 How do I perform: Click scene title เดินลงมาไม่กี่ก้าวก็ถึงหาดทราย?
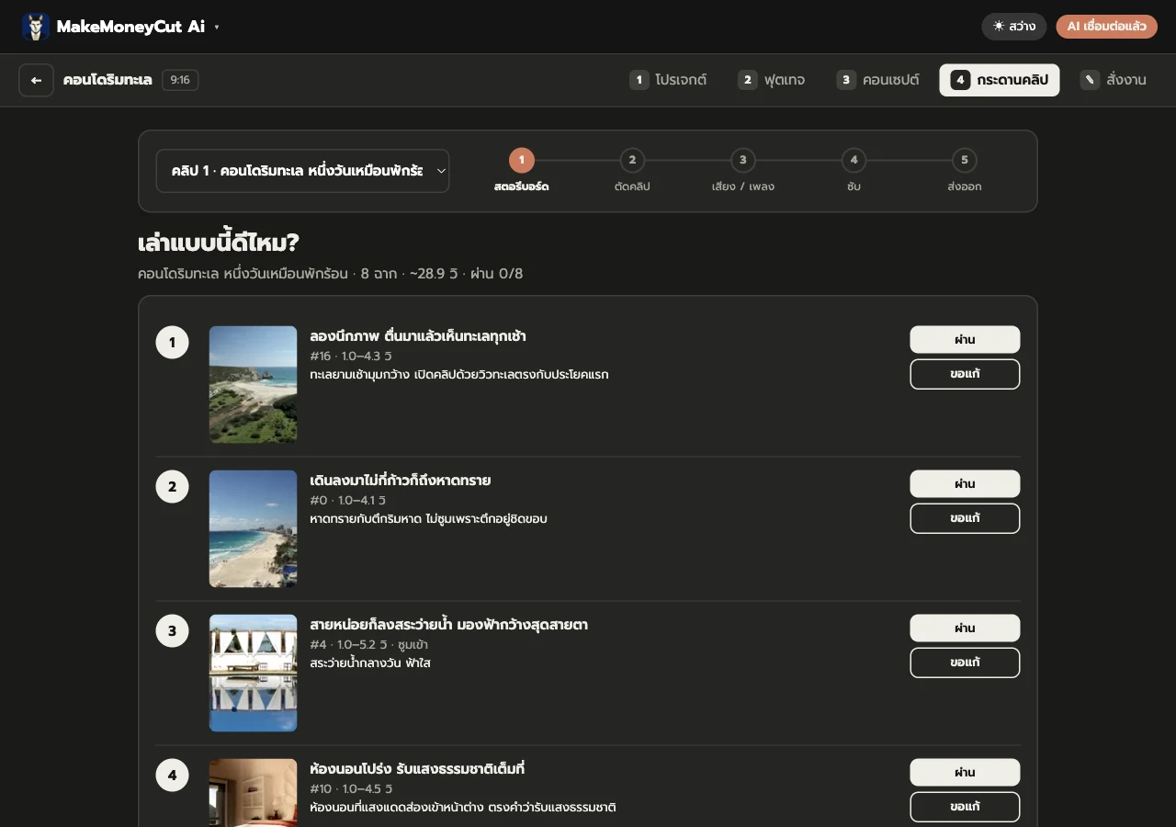tap(401, 481)
